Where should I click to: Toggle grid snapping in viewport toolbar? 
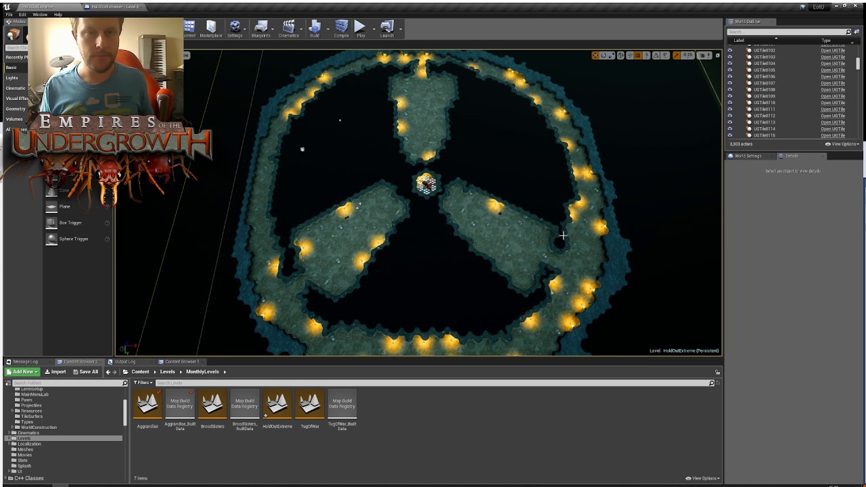point(638,55)
